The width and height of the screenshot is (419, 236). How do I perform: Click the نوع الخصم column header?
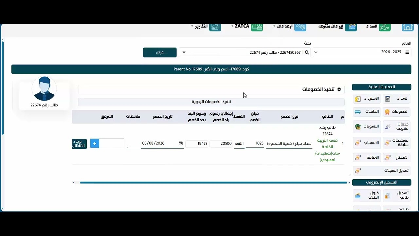[x=289, y=116]
